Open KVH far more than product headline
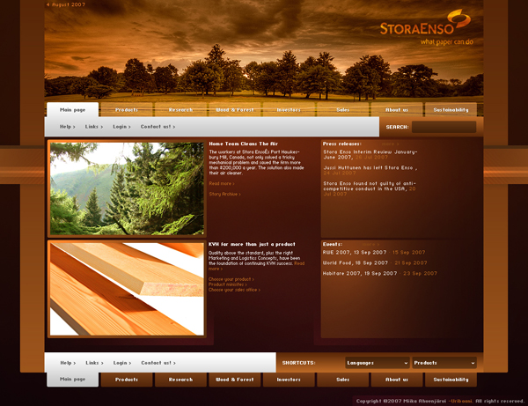 coord(252,244)
